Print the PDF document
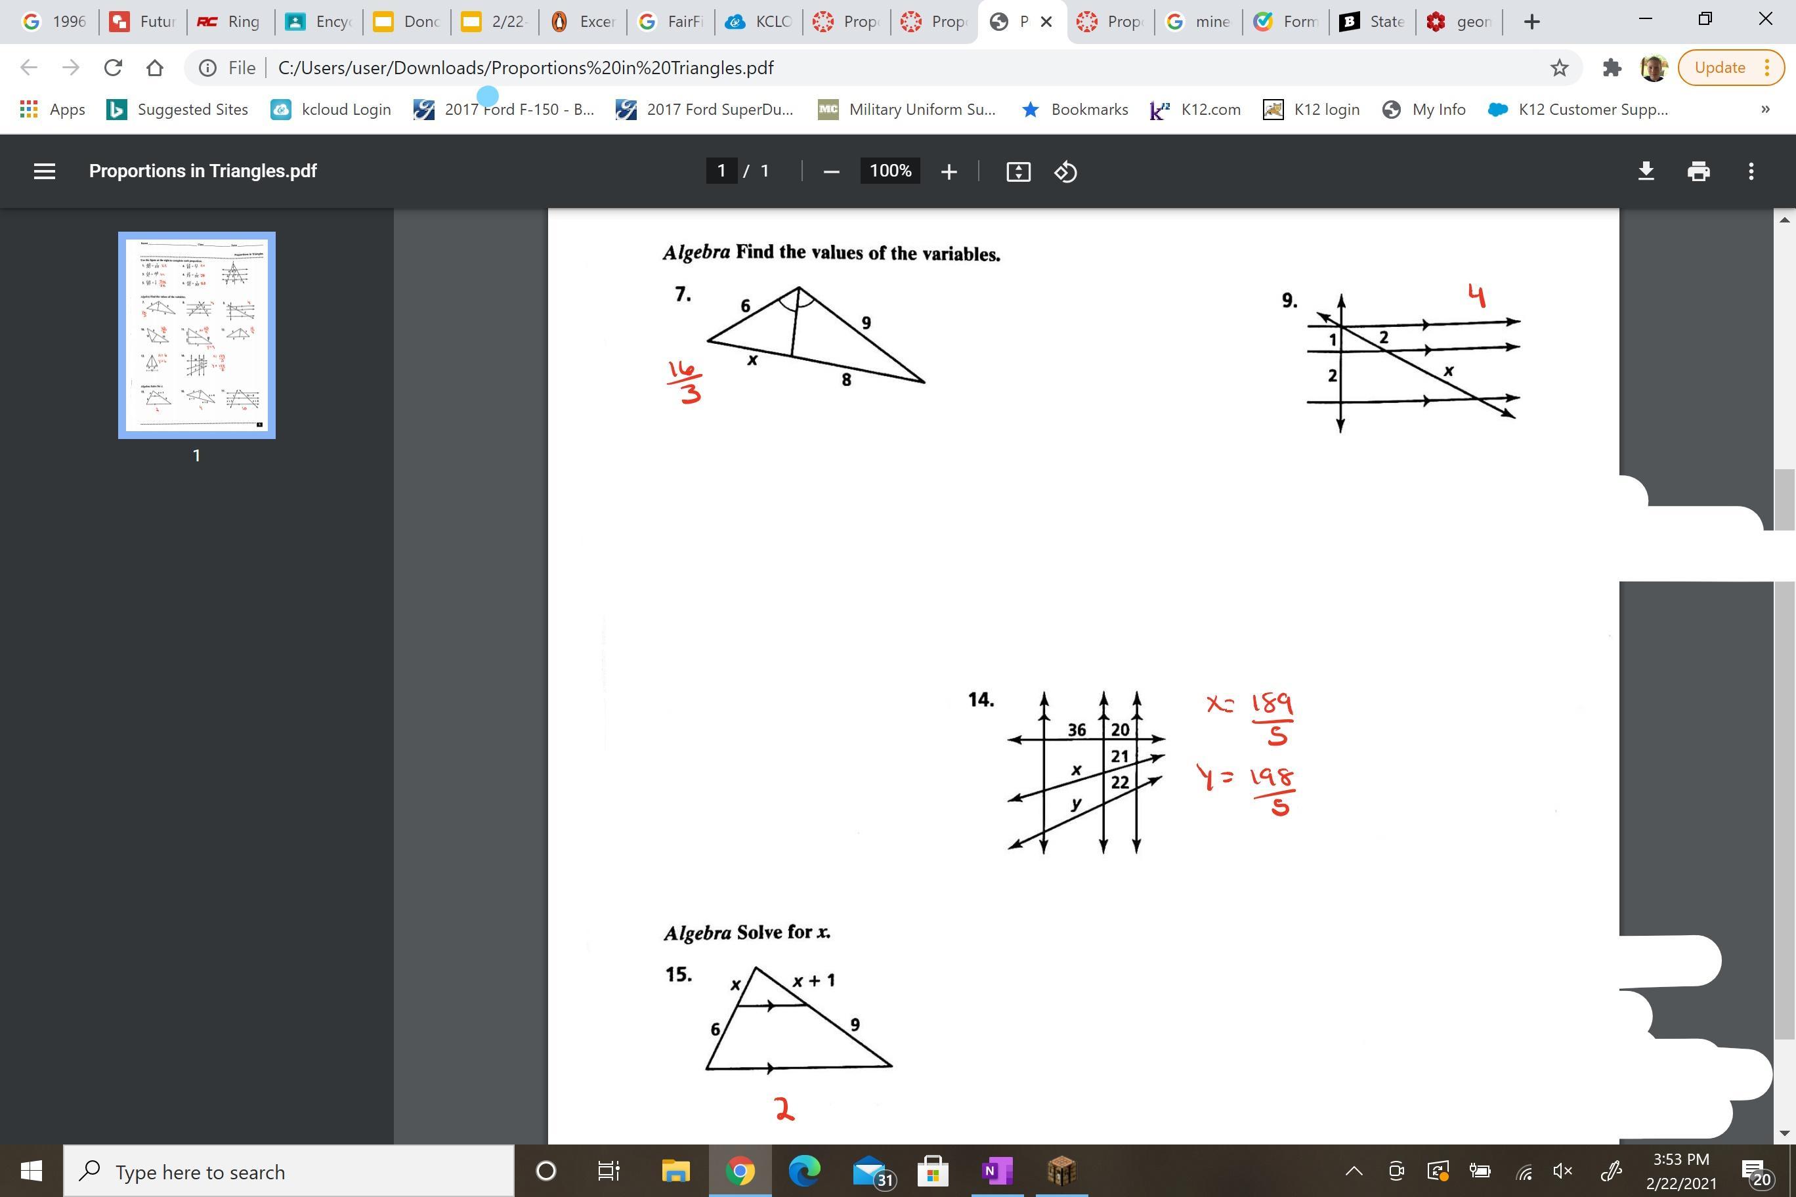Screen dimensions: 1796x1197 point(1698,171)
